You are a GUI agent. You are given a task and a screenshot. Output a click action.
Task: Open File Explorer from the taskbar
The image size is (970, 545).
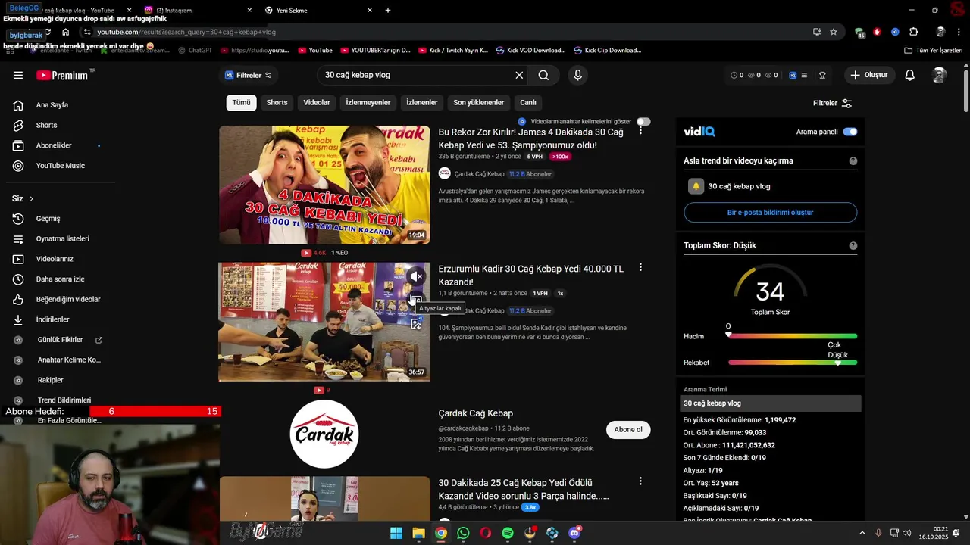[418, 533]
